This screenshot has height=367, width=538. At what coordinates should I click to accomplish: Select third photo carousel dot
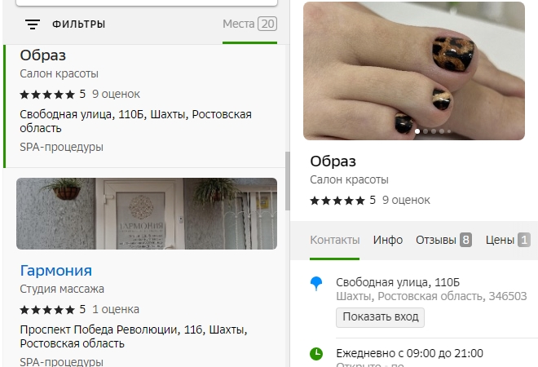[434, 131]
